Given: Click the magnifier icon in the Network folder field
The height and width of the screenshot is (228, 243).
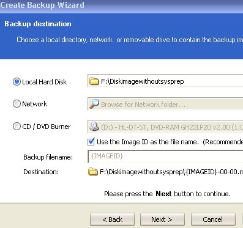Looking at the screenshot, I should coord(94,104).
